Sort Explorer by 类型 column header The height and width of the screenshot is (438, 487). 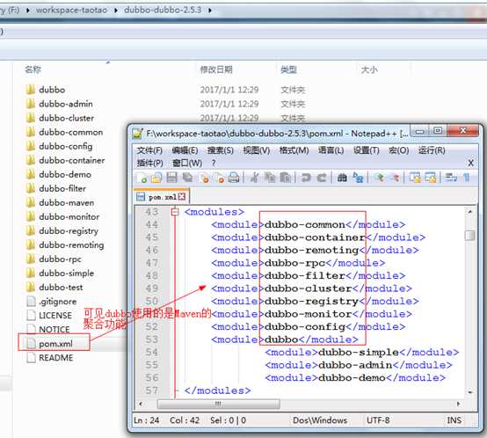[x=288, y=69]
